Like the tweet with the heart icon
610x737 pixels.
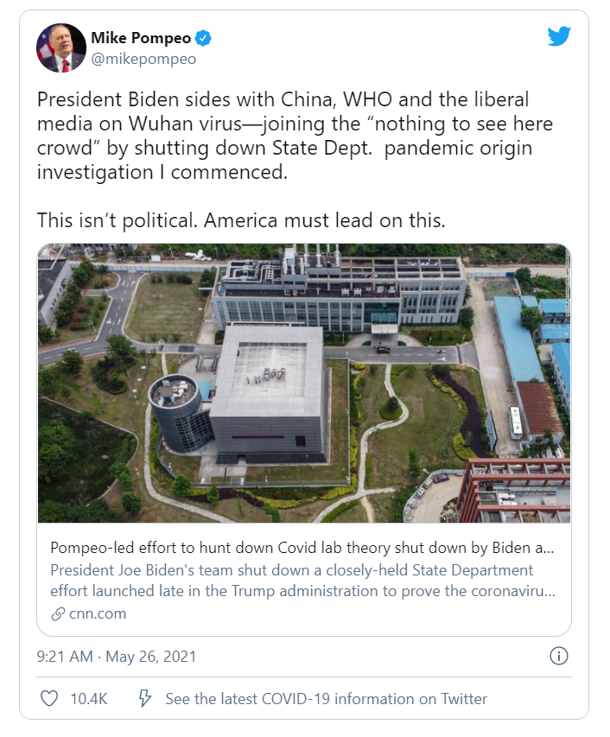pyautogui.click(x=50, y=698)
